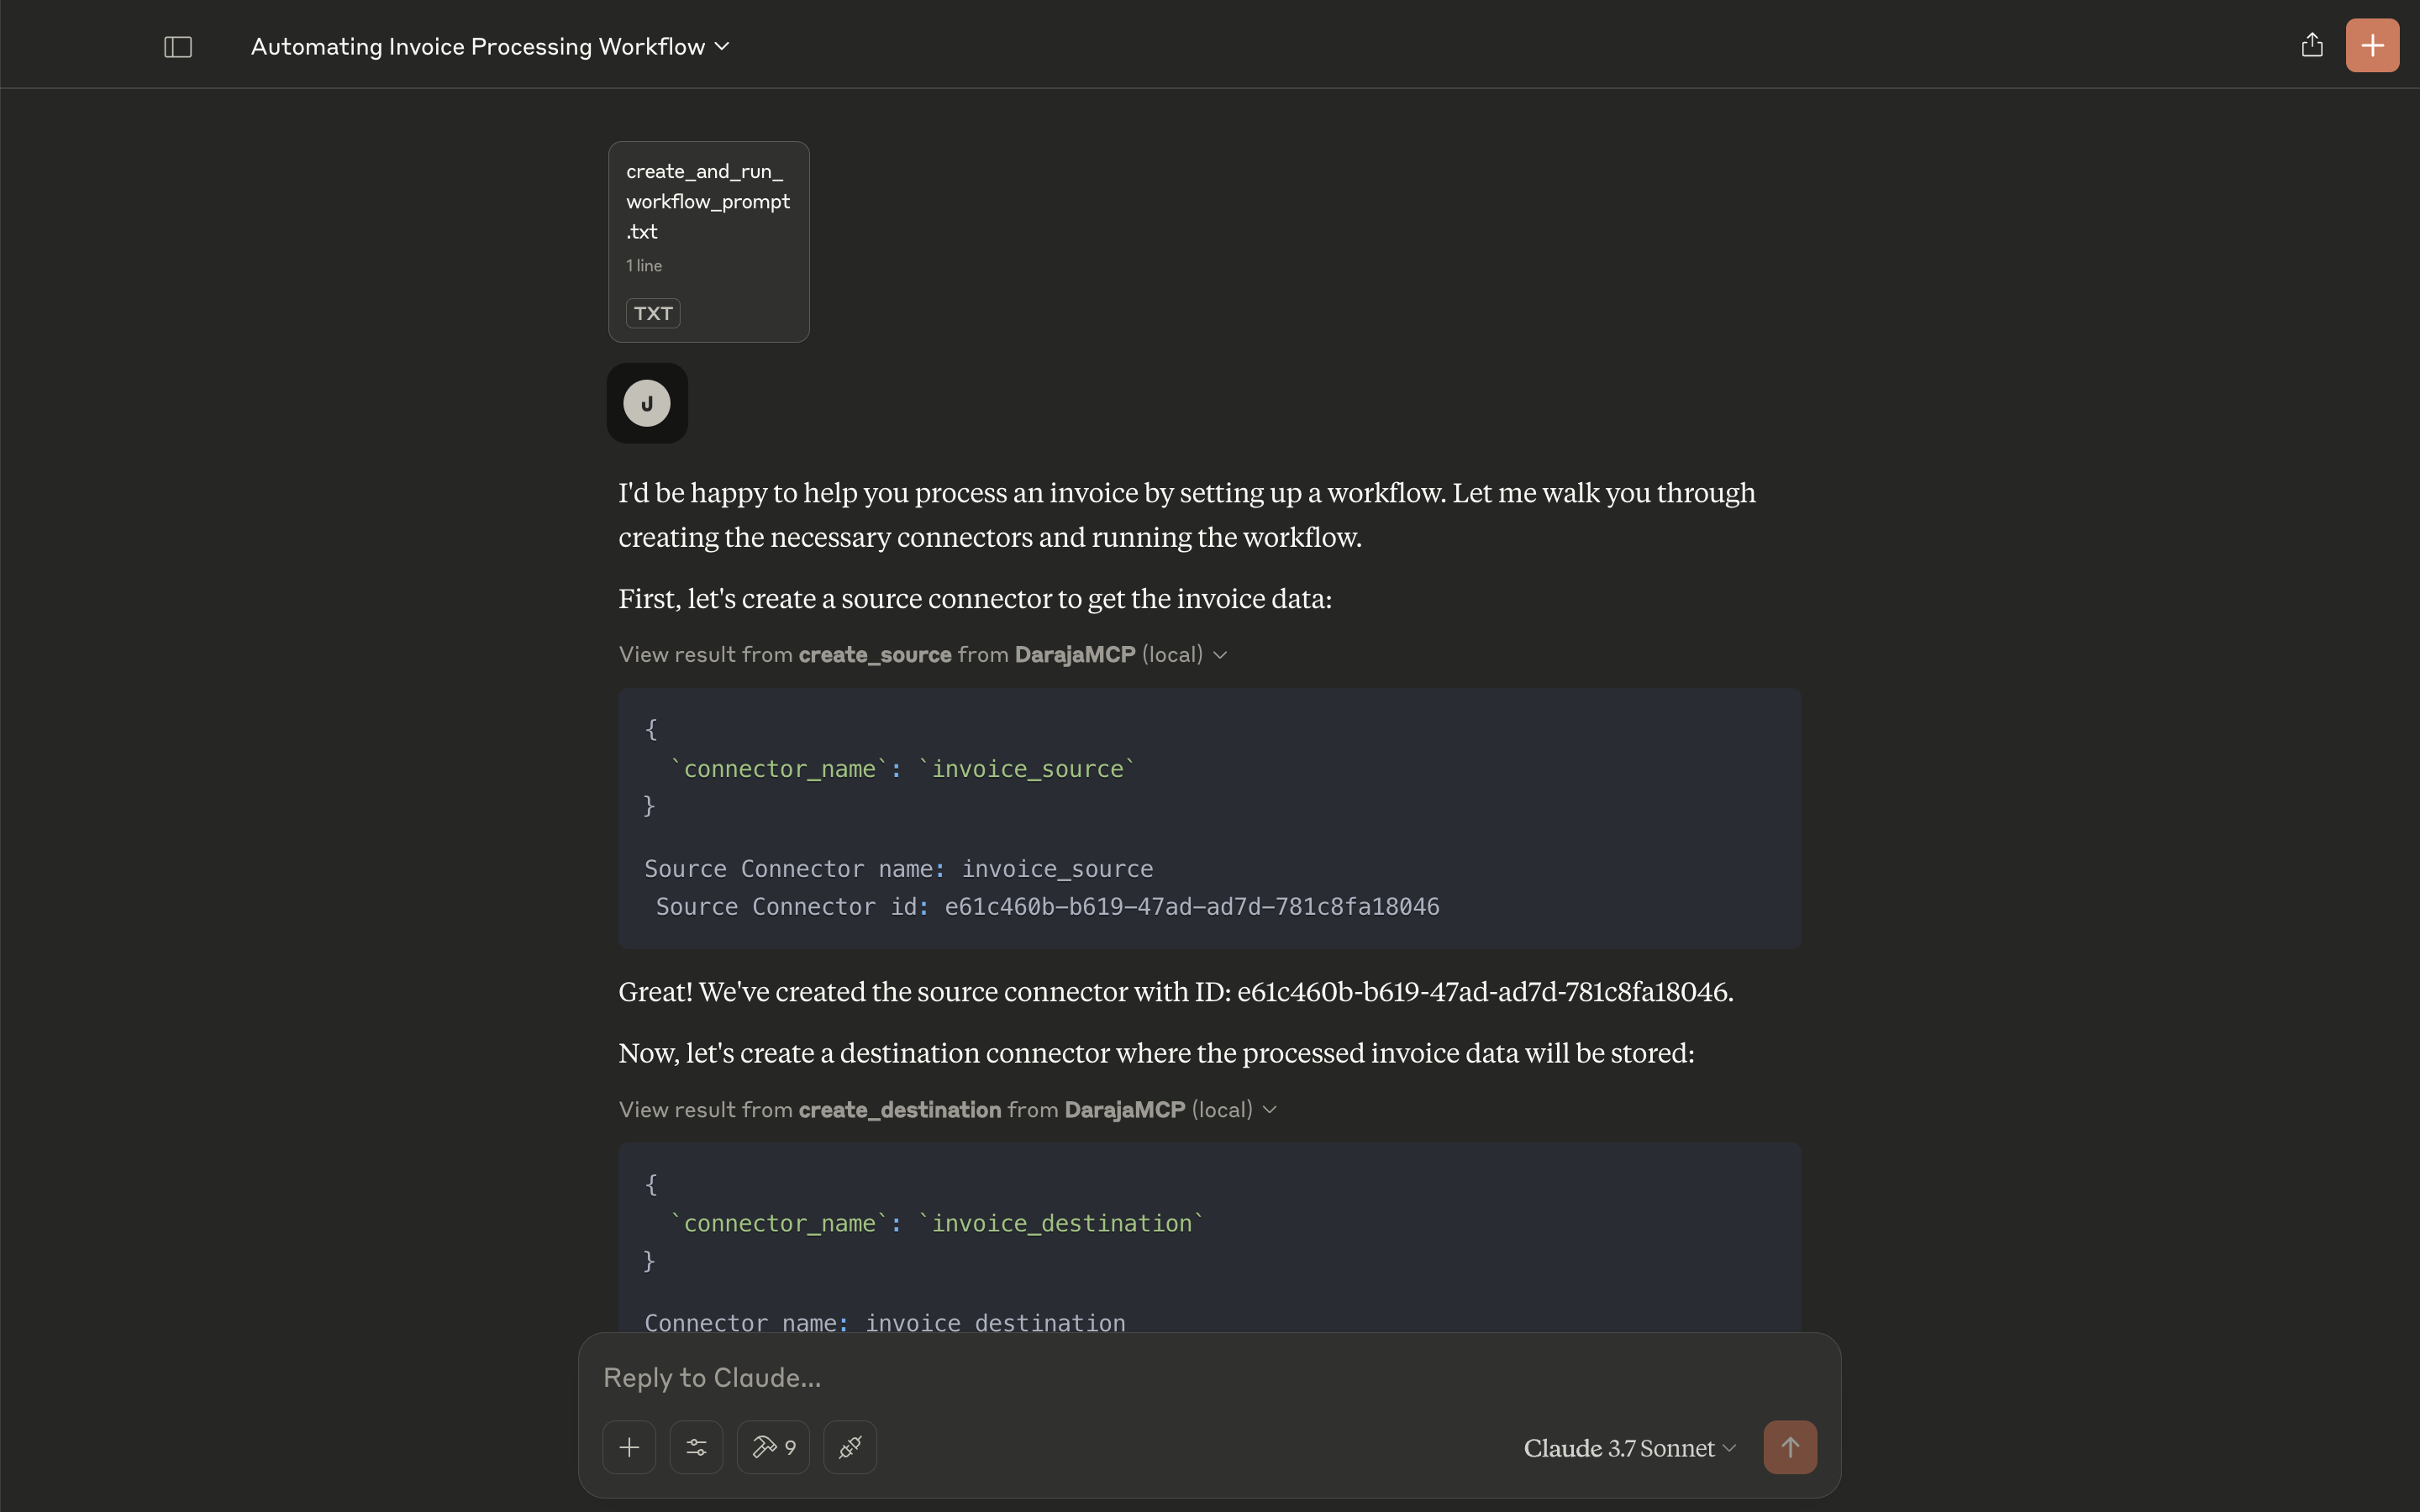Screen dimensions: 2420x1512
Task: Click the TXT file type badge
Action: pyautogui.click(x=653, y=313)
